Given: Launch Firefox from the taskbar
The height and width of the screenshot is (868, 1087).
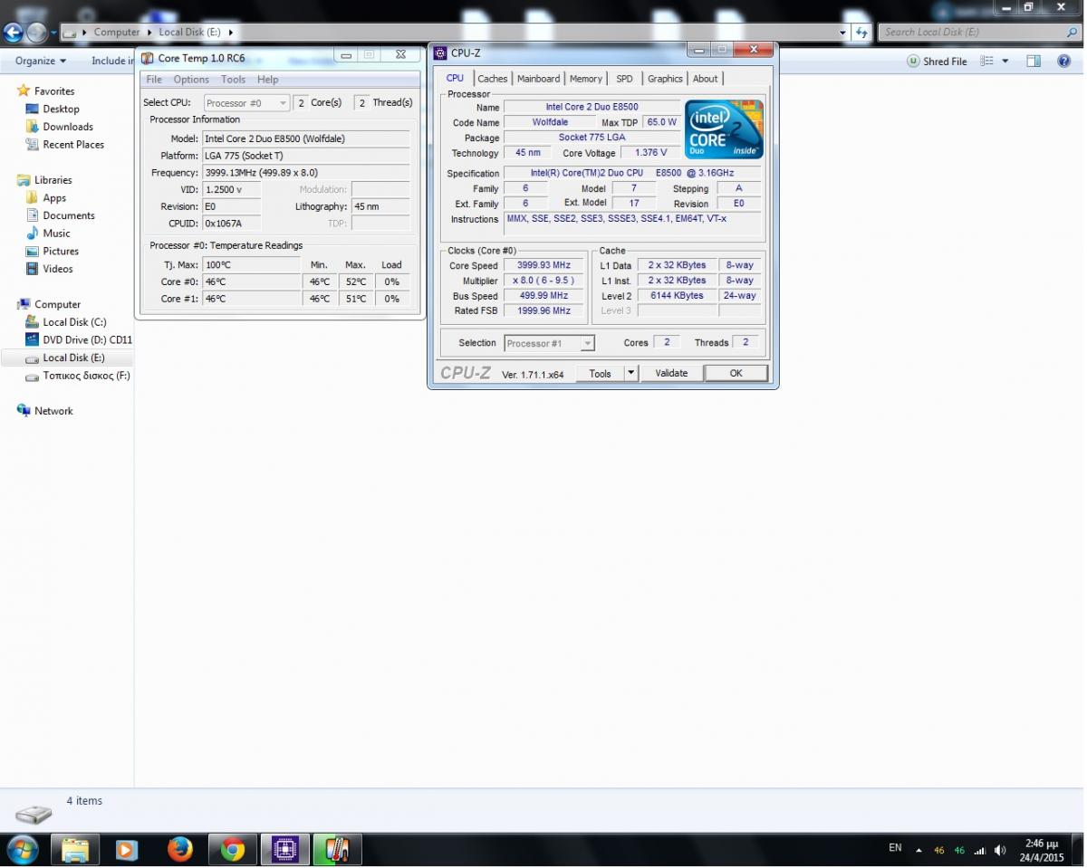Looking at the screenshot, I should [x=180, y=850].
